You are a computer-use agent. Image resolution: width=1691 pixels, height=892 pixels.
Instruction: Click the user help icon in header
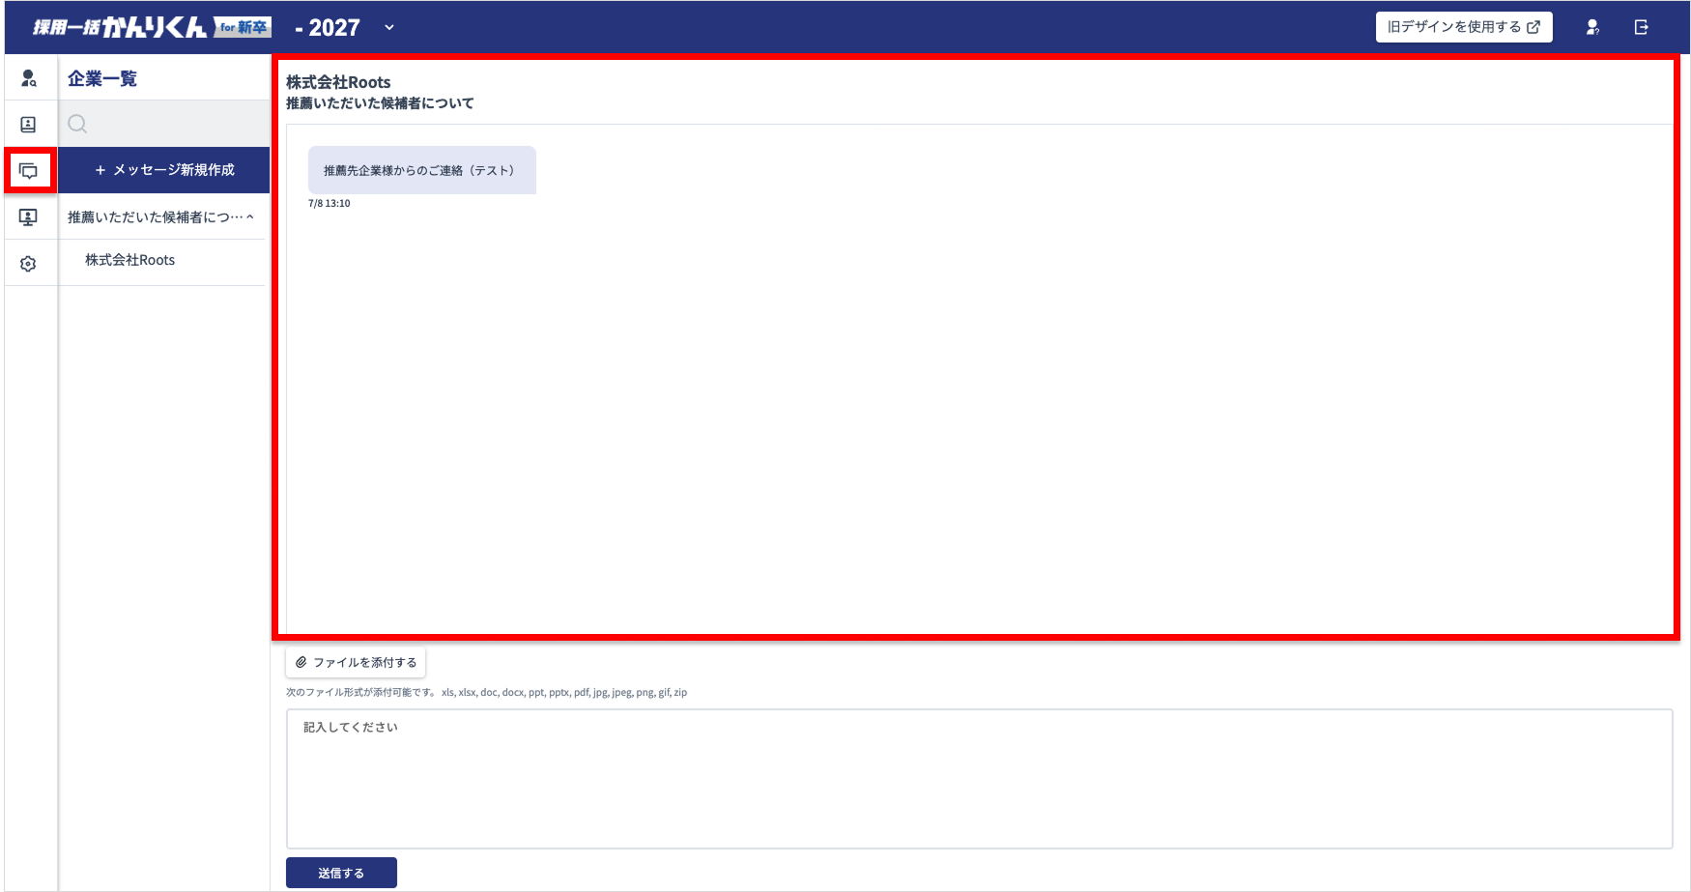tap(1592, 27)
